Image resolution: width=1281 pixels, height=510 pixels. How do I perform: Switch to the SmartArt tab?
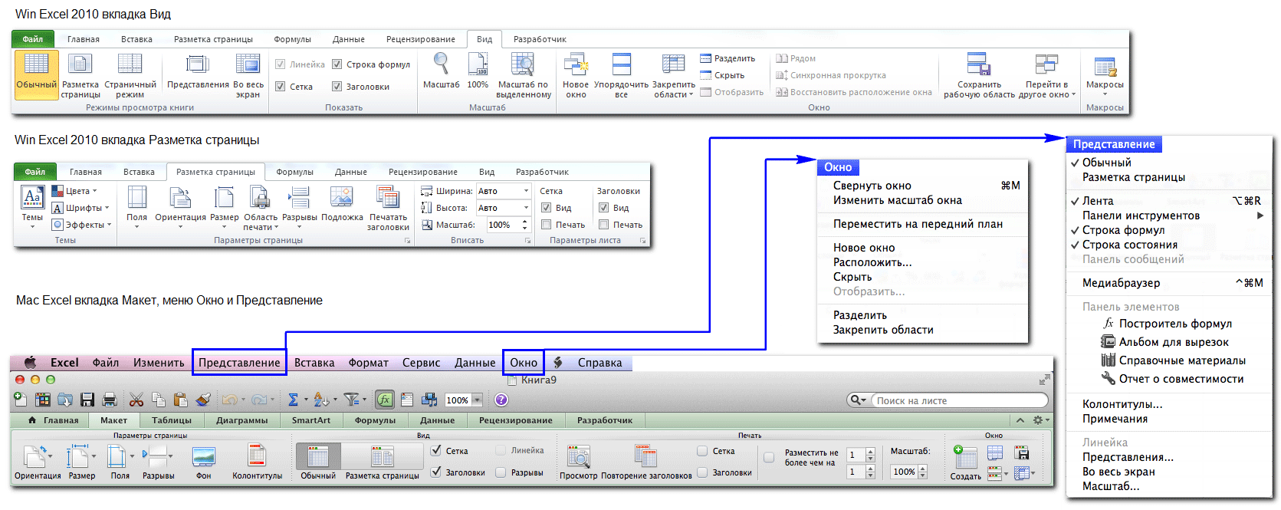tap(311, 420)
